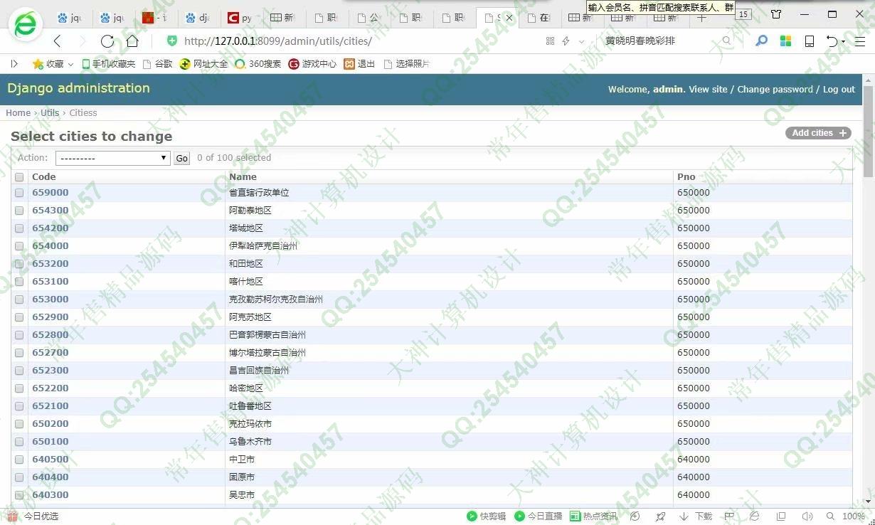Click the Go action button
875x525 pixels.
coord(182,158)
